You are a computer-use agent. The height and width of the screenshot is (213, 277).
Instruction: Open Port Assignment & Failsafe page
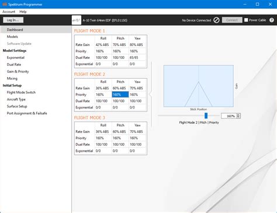click(x=27, y=113)
